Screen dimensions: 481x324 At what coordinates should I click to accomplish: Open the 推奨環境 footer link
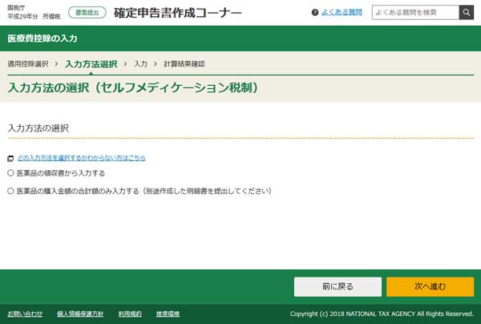[x=167, y=314]
